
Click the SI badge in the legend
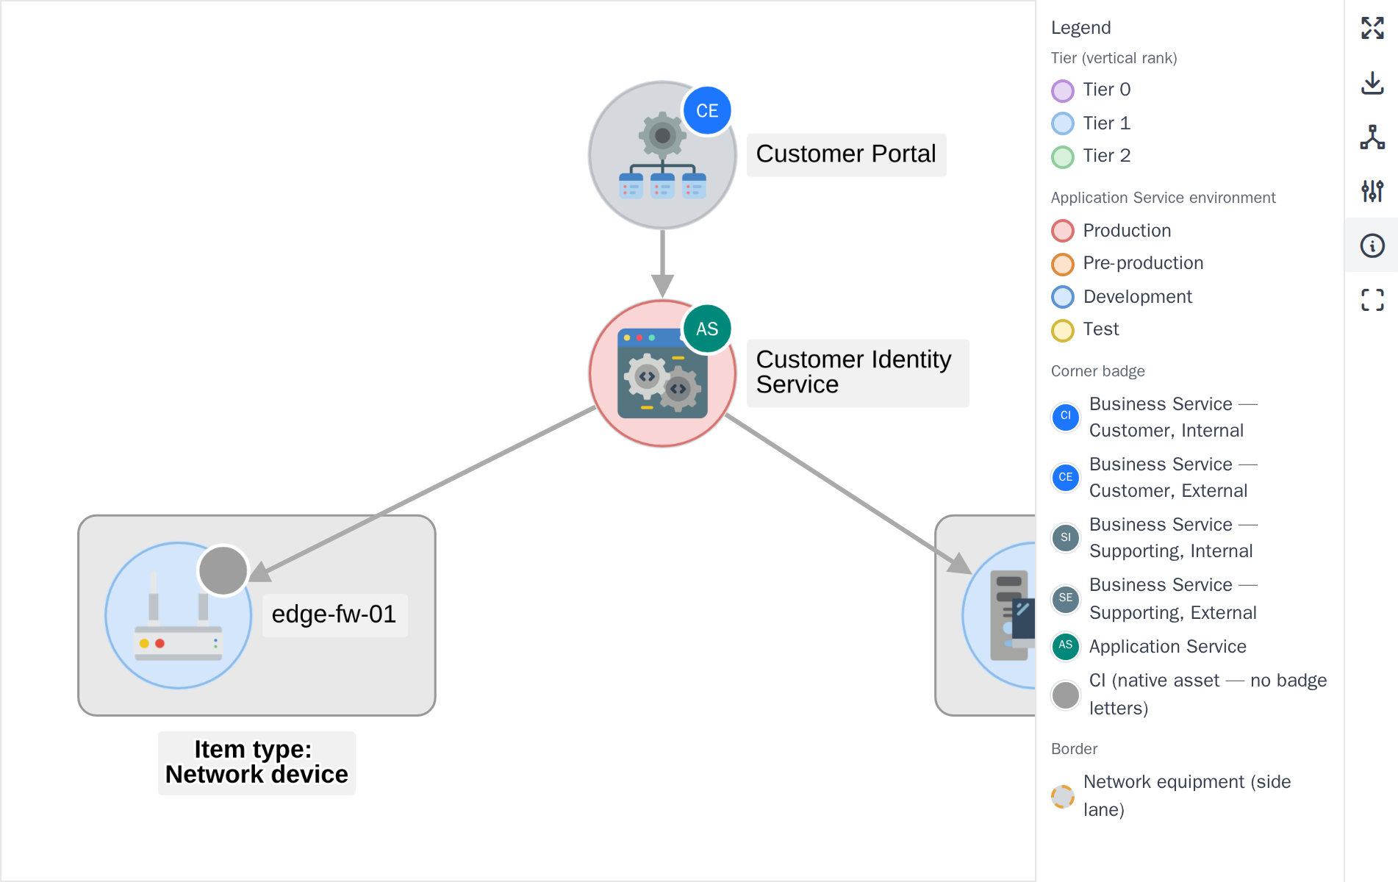pos(1066,537)
